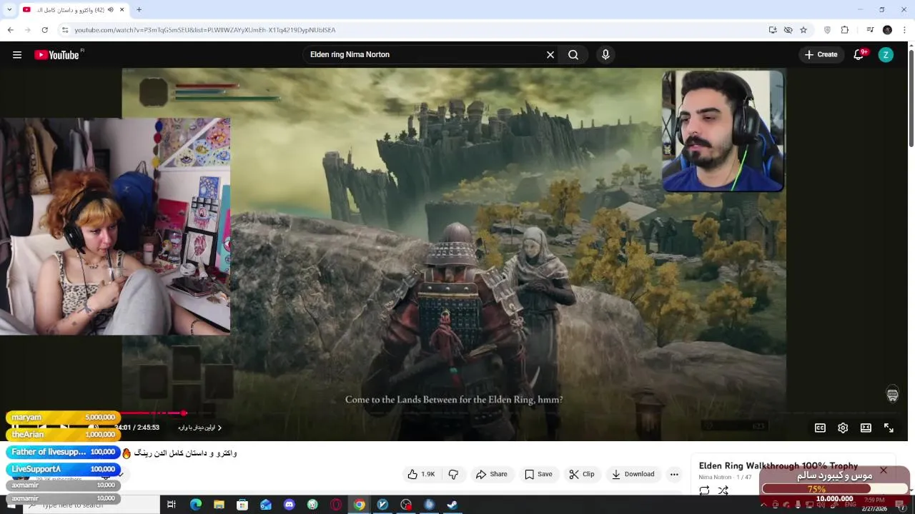
Task: Open Task View on the taskbar
Action: [x=172, y=505]
